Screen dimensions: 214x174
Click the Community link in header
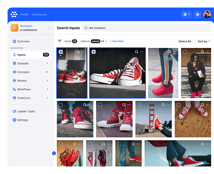[39, 15]
